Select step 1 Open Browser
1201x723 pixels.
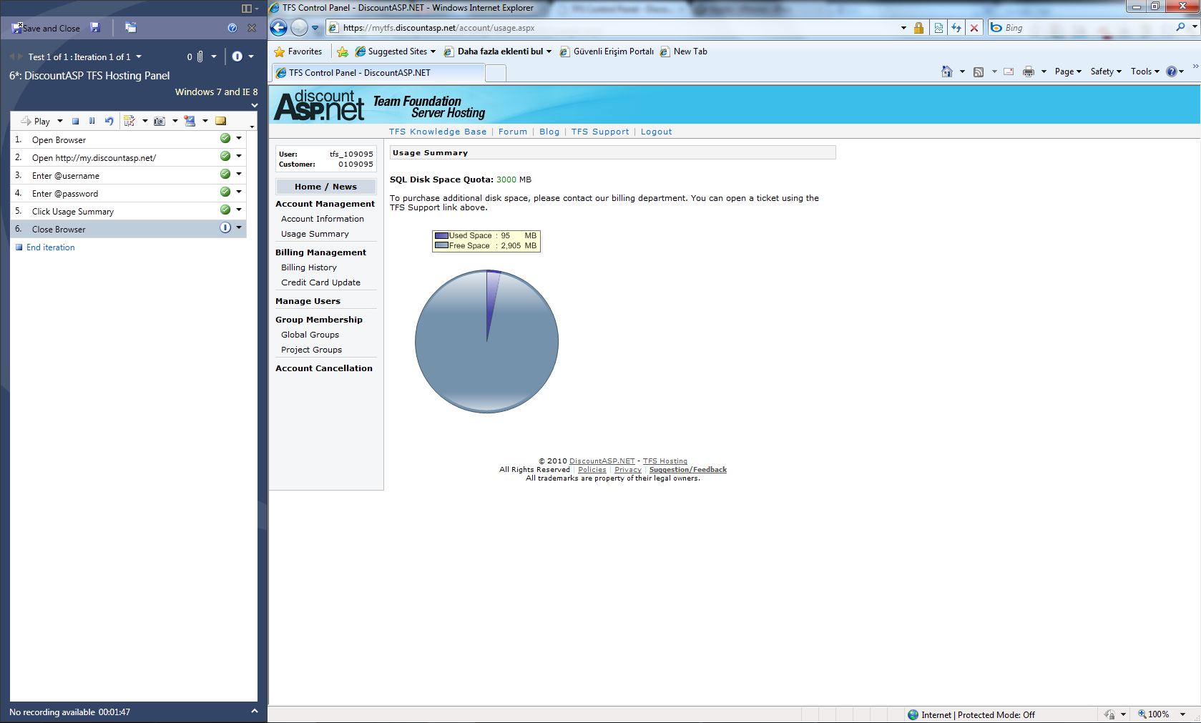pyautogui.click(x=129, y=139)
